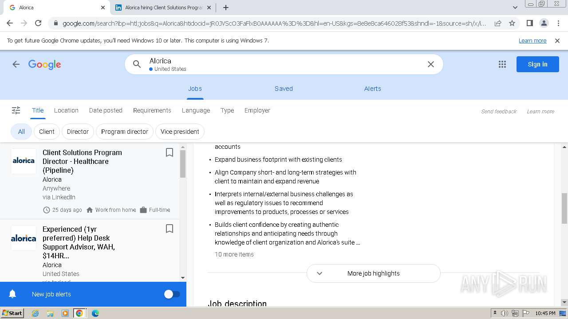
Task: Go back with the Google jobs back arrow
Action: pyautogui.click(x=16, y=64)
